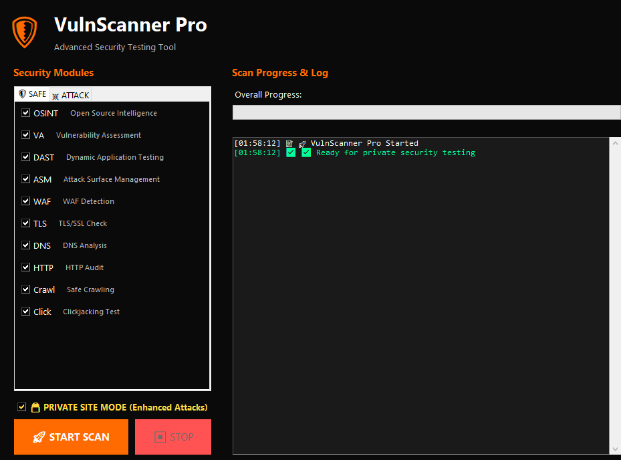The height and width of the screenshot is (460, 621).
Task: Click the shield icon on SAFE tab
Action: click(x=22, y=94)
